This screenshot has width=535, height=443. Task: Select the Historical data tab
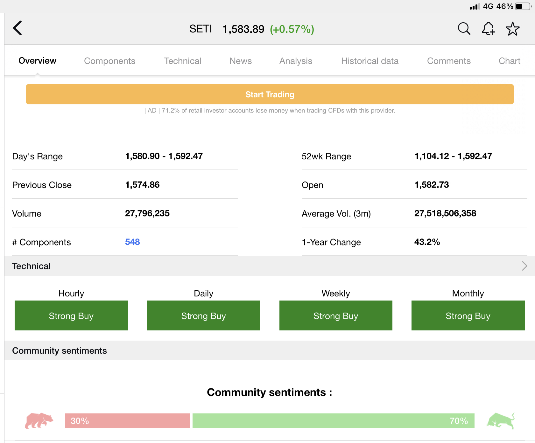pos(370,61)
